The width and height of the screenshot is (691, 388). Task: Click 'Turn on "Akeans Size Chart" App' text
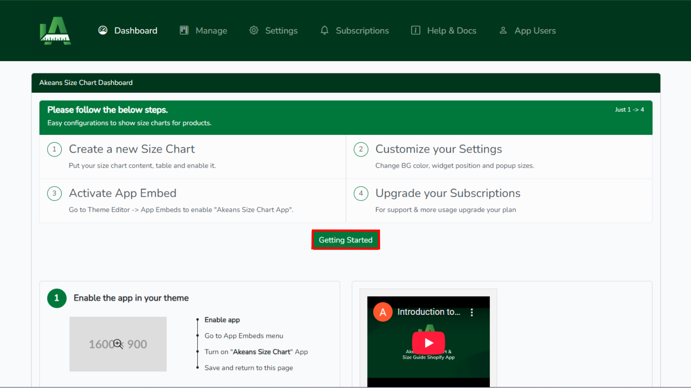click(x=256, y=352)
